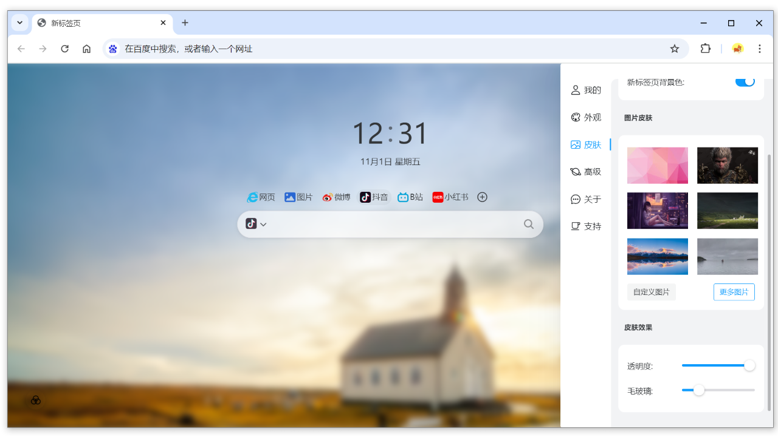Screen dimensions: 778x437
Task: Click the 网页 web search shortcut
Action: click(x=261, y=197)
